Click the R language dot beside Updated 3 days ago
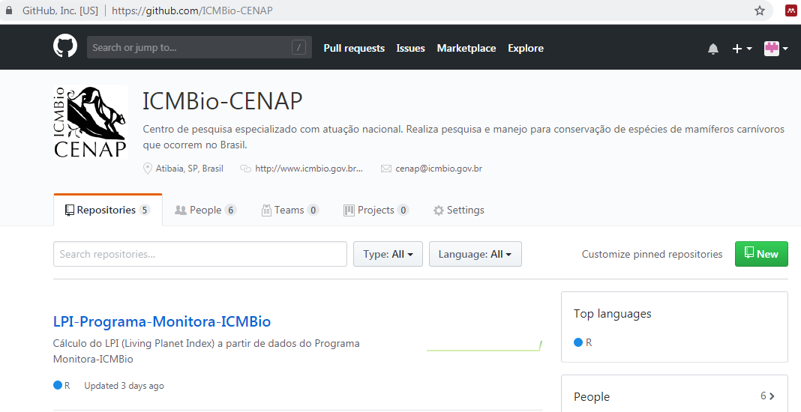Image resolution: width=801 pixels, height=412 pixels. 58,385
